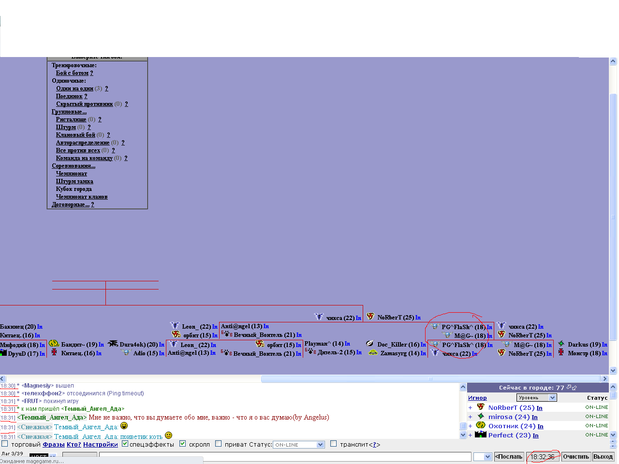
Task: Expand the '+' next to mirosa (24)
Action: [470, 417]
